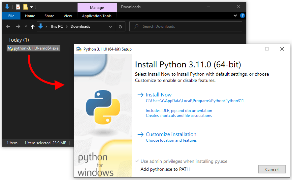Close the Downloads Explorer window
This screenshot has height=180, width=292.
pyautogui.click(x=238, y=7)
